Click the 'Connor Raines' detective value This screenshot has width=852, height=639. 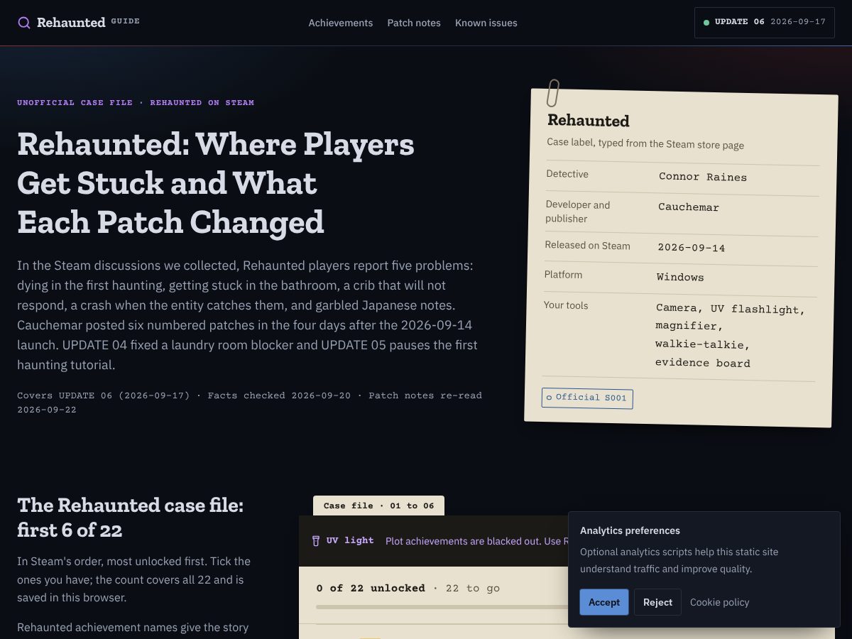coord(703,177)
